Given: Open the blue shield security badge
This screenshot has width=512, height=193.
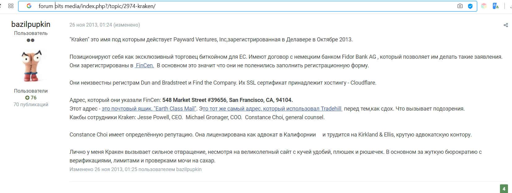Looking at the screenshot, I should 470,6.
